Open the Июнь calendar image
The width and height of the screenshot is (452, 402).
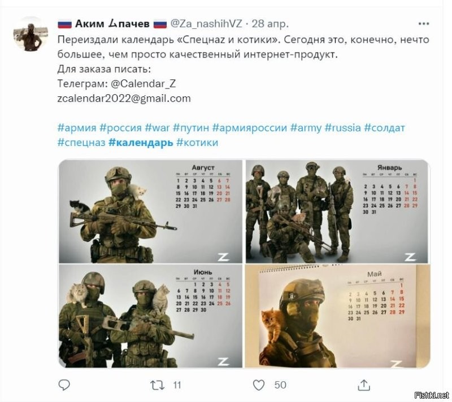pyautogui.click(x=150, y=316)
